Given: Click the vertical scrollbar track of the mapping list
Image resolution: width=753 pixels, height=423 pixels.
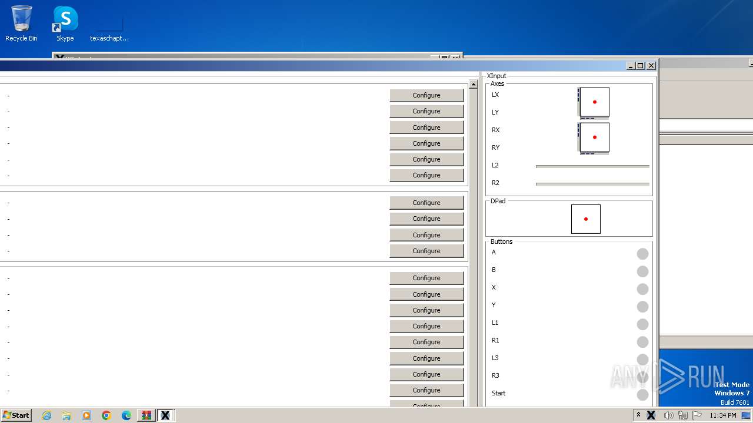Looking at the screenshot, I should click(x=474, y=247).
